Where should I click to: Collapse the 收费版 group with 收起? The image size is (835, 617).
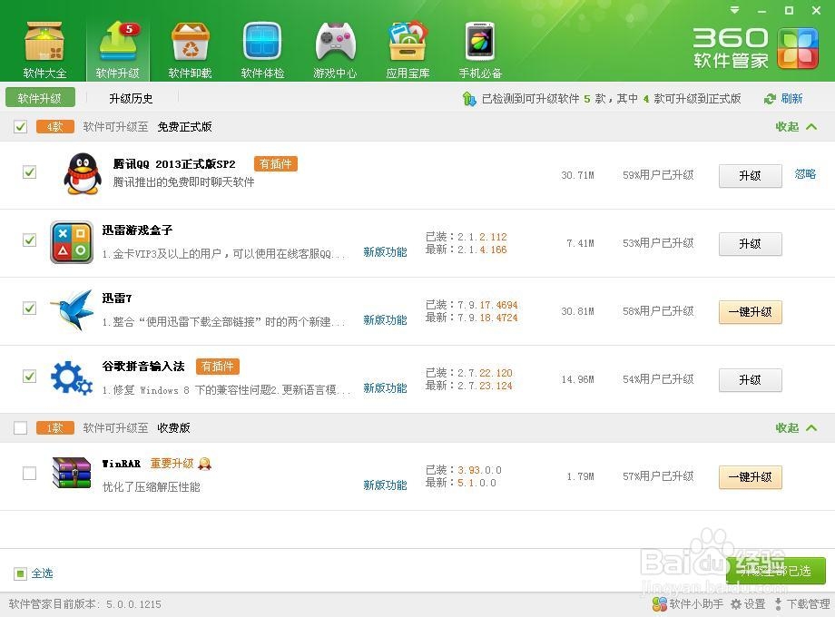tap(796, 428)
